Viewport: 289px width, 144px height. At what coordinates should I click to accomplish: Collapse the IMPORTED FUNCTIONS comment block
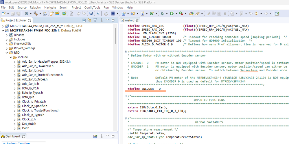click(126, 96)
